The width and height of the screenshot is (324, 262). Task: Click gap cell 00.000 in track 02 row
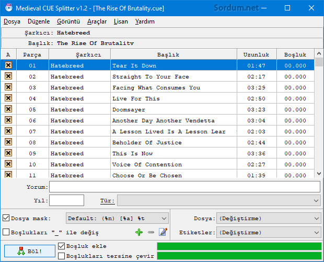295,76
